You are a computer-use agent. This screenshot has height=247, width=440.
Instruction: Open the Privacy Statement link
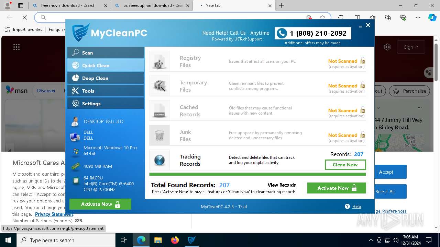pos(54,214)
